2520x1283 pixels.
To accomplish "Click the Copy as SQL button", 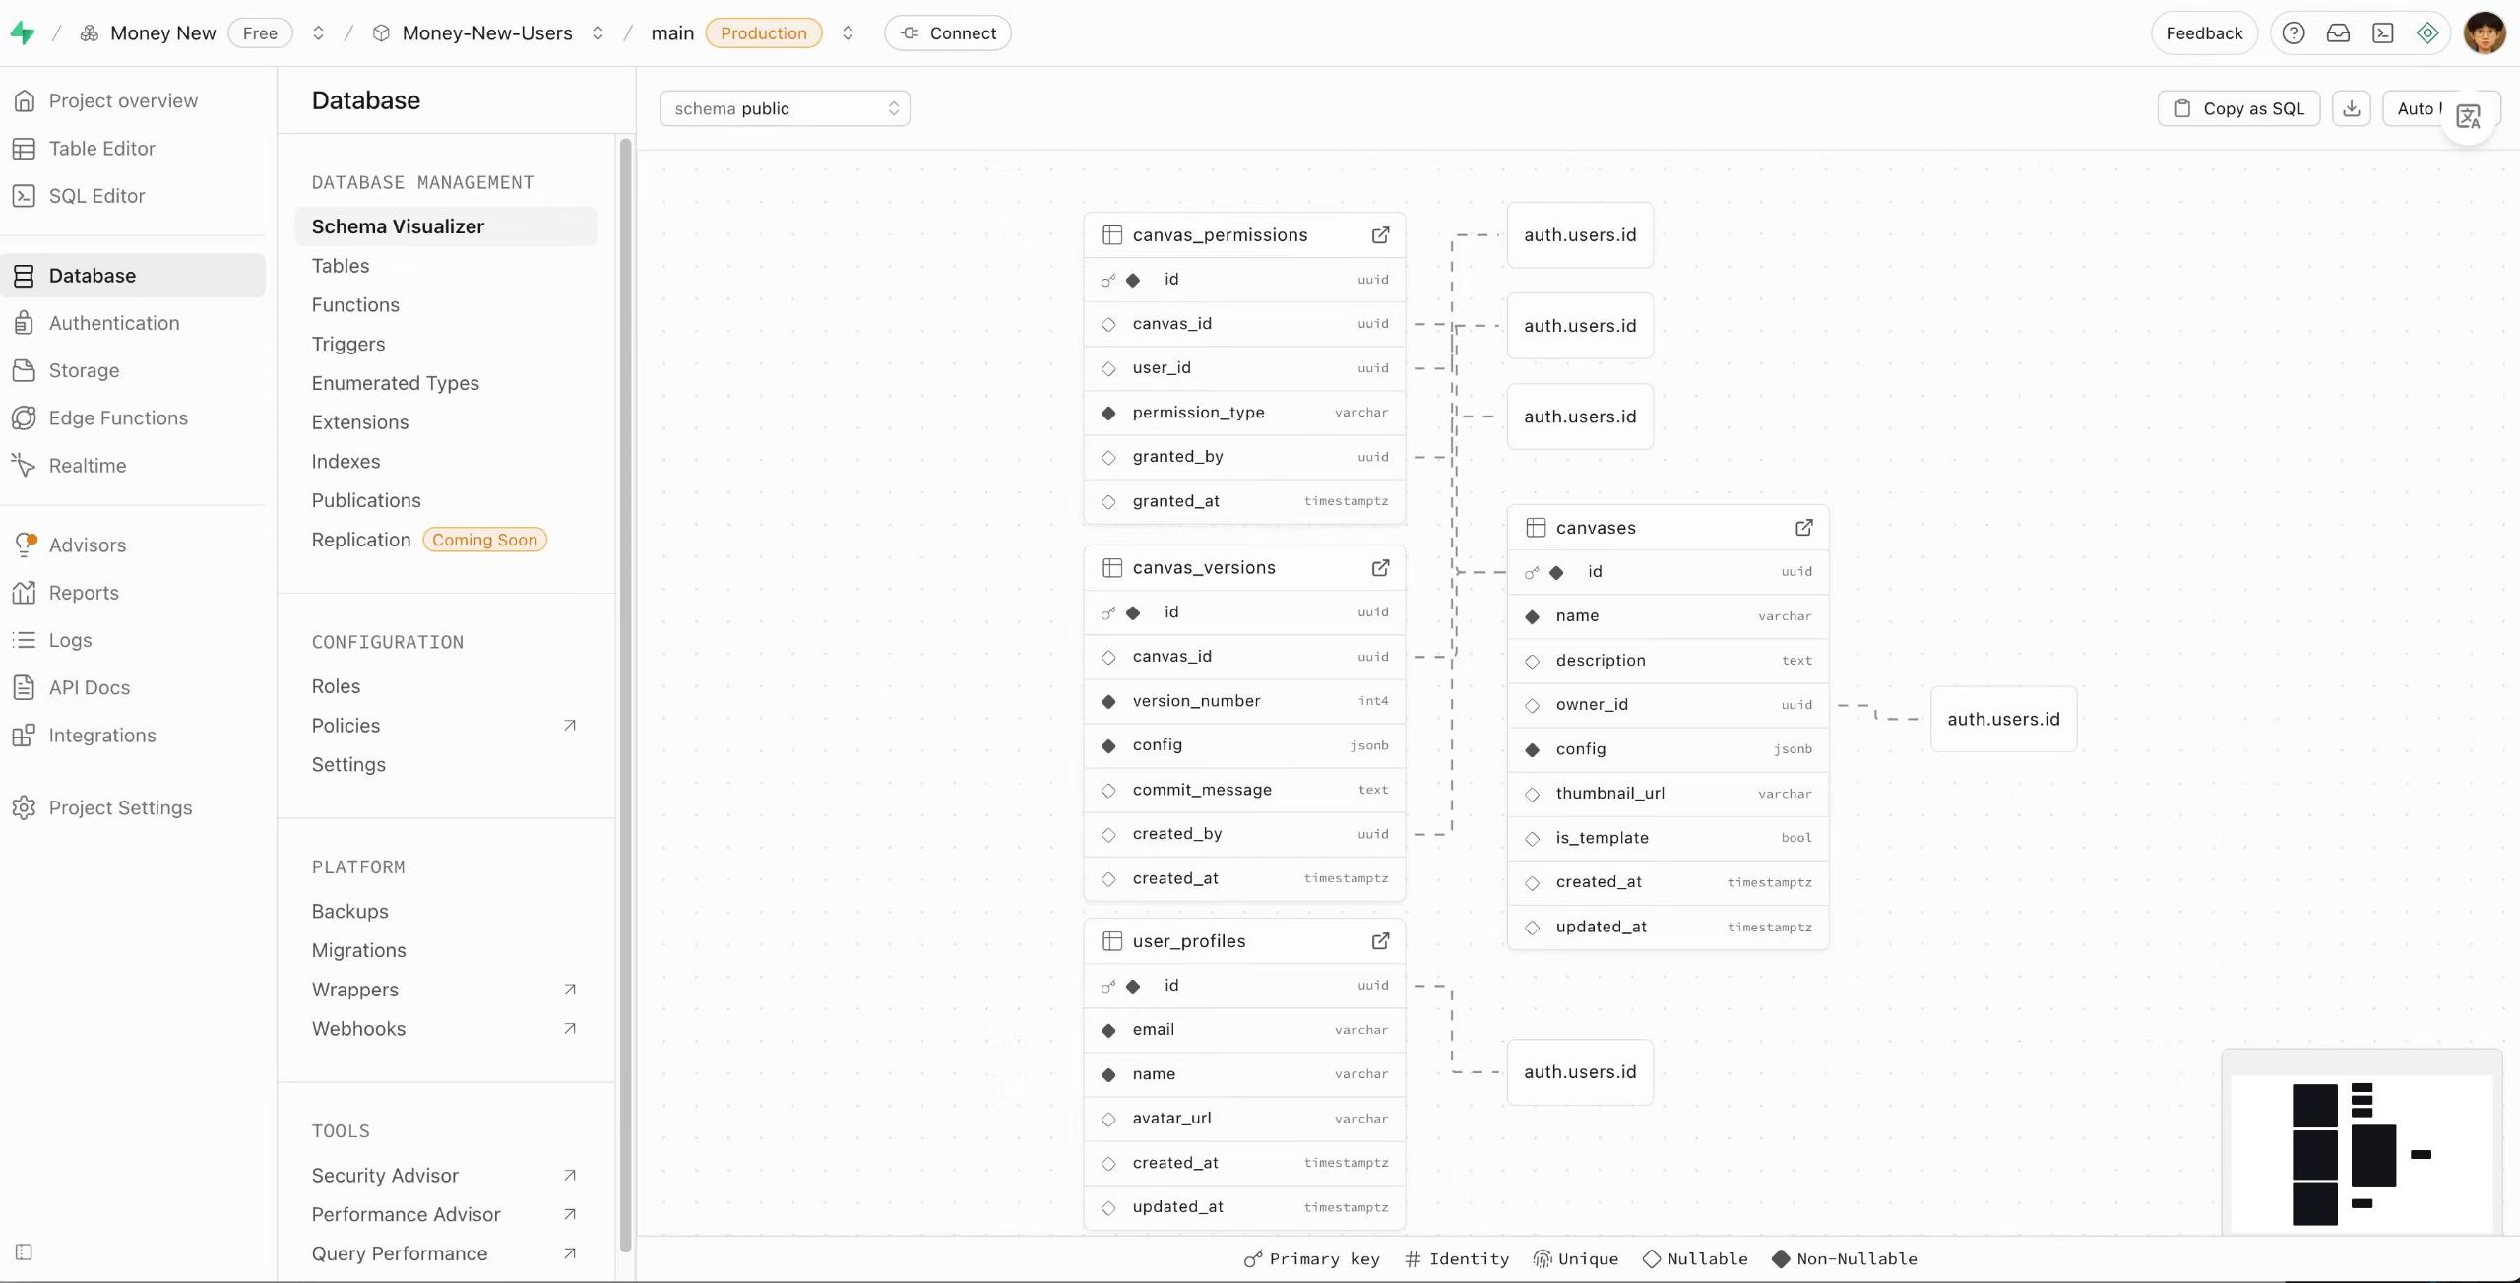I will coord(2238,108).
